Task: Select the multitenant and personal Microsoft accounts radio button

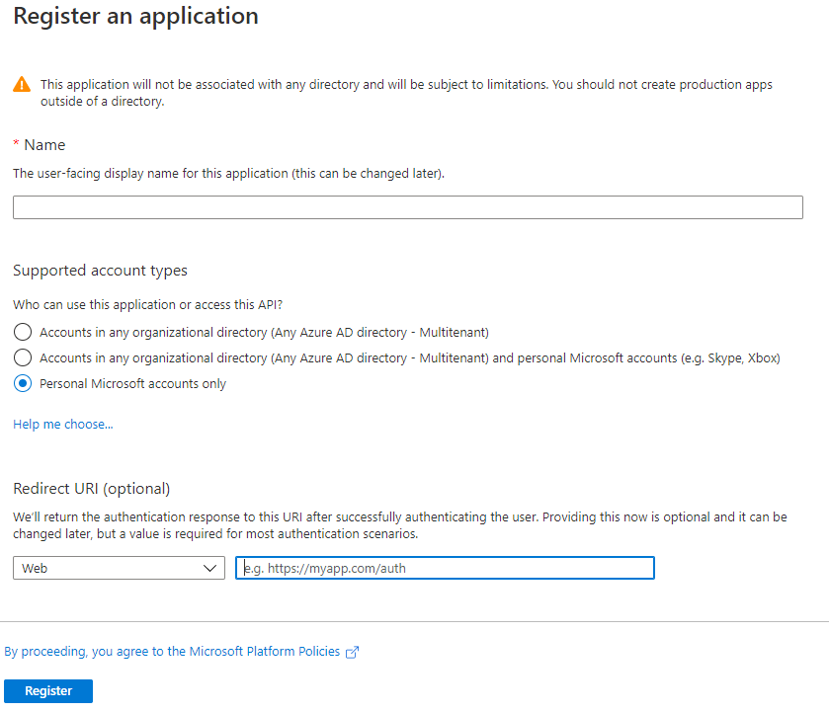Action: point(23,357)
